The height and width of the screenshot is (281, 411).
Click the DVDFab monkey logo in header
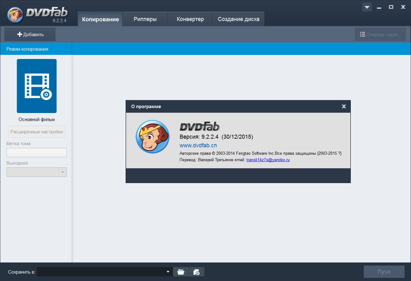(x=15, y=15)
